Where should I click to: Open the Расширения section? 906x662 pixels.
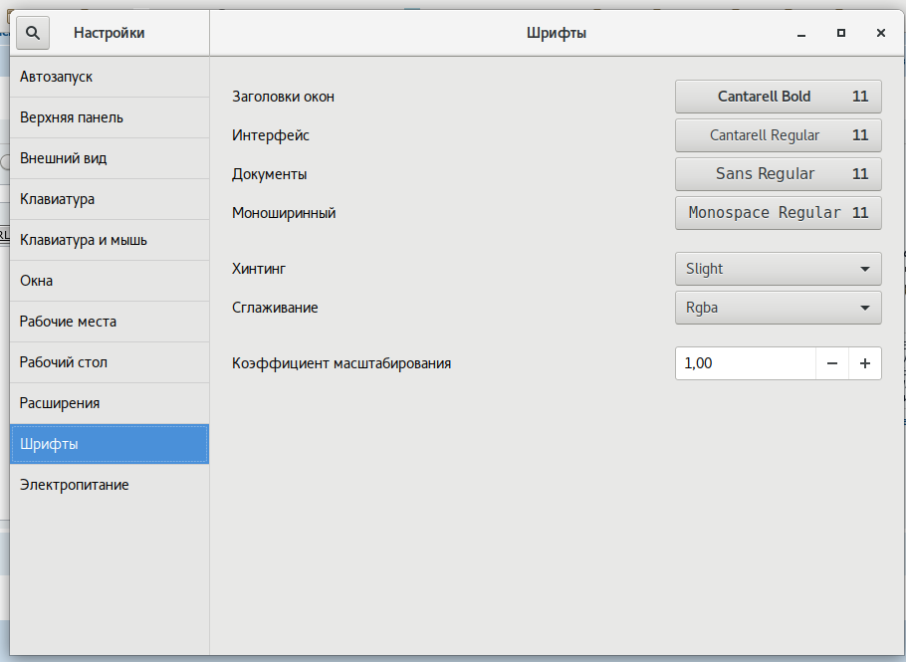click(110, 403)
